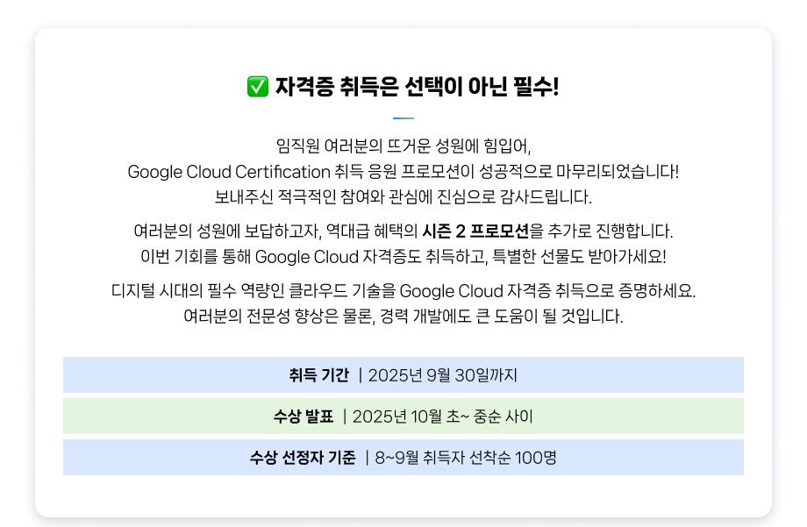Click the 'Google Cloud Certification 취득 응원 프로모션' line
Viewport: 807px width, 527px height.
[403, 171]
